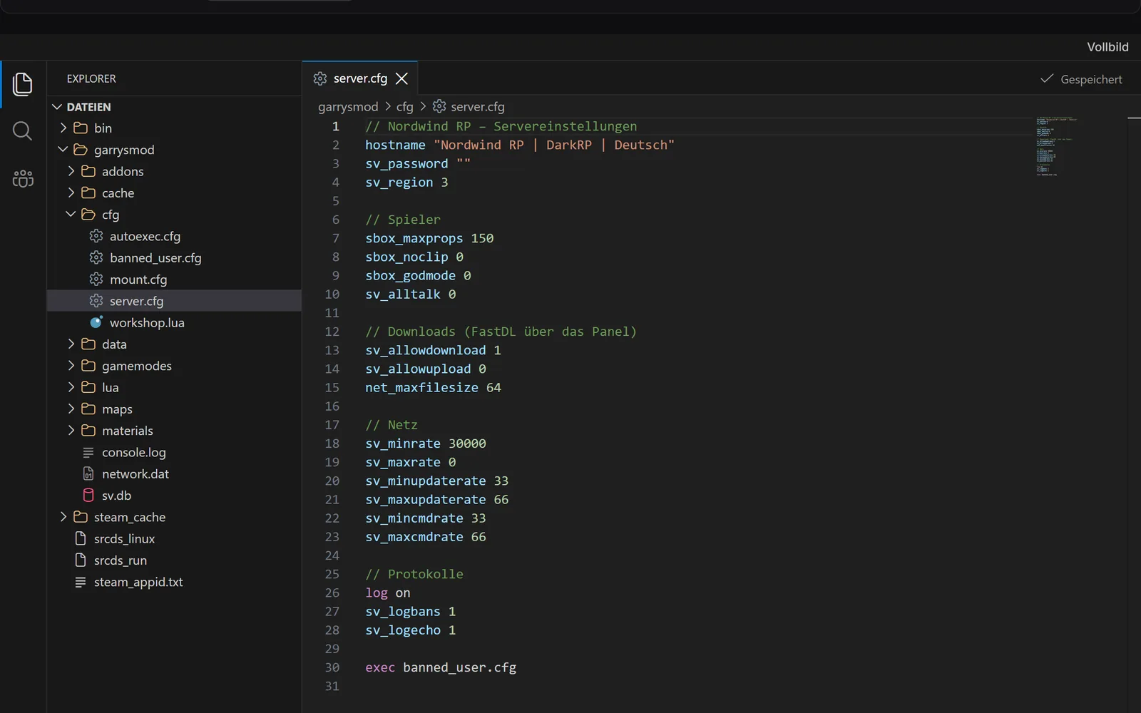Open the Explorer files icon in sidebar

tap(23, 84)
